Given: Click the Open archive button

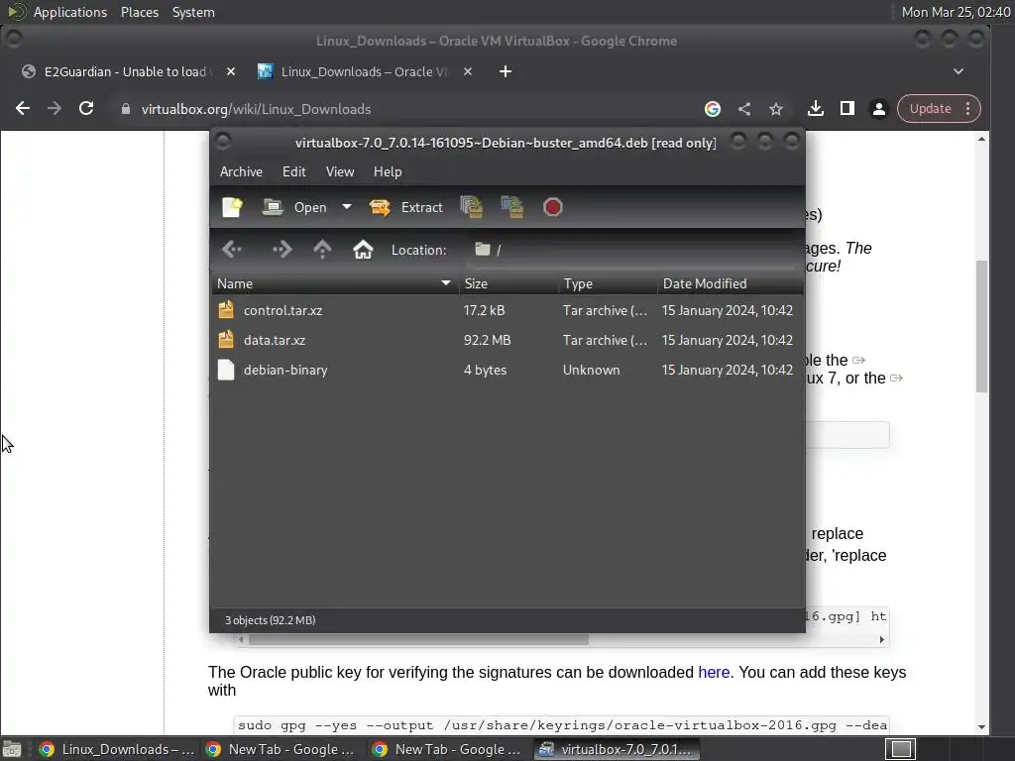Looking at the screenshot, I should point(294,207).
